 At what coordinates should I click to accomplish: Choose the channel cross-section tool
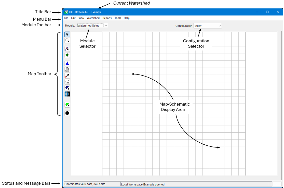[67, 82]
